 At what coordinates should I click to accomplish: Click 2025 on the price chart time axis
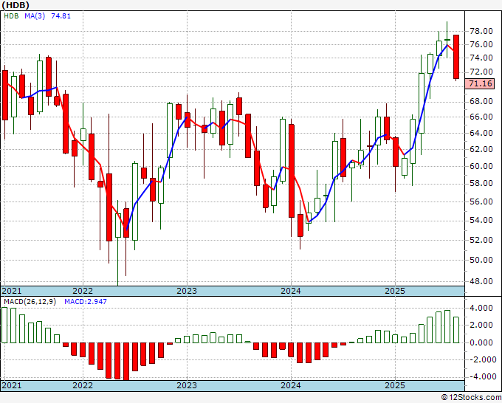pos(395,291)
